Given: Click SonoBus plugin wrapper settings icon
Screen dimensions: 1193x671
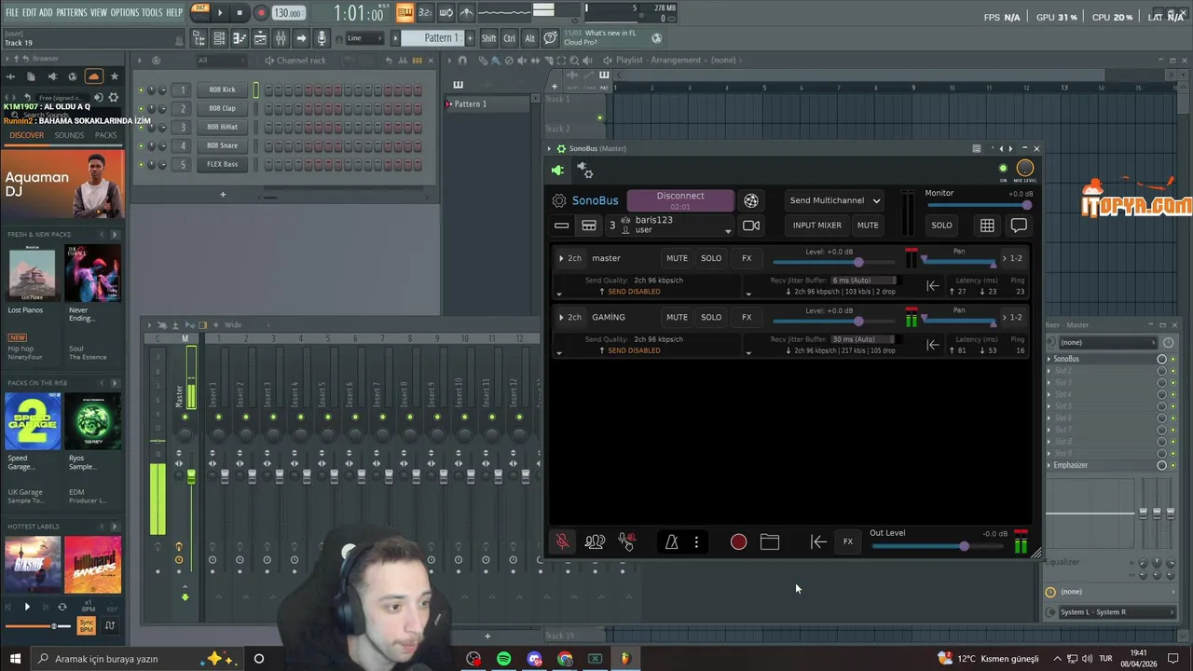Looking at the screenshot, I should coord(584,171).
